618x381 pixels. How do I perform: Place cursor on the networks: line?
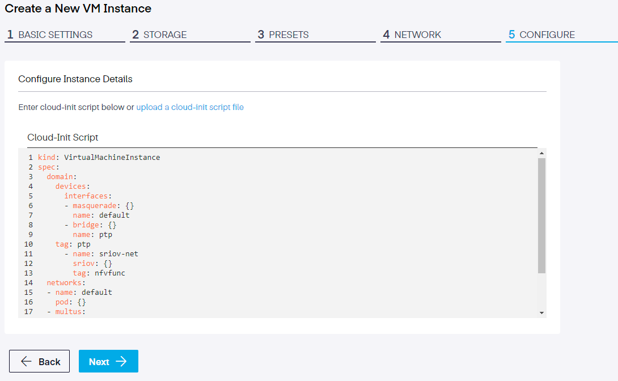pyautogui.click(x=66, y=282)
